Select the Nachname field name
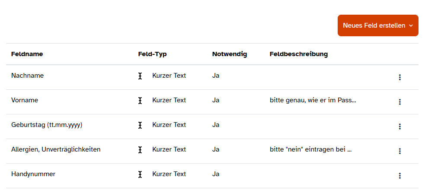 click(x=27, y=76)
